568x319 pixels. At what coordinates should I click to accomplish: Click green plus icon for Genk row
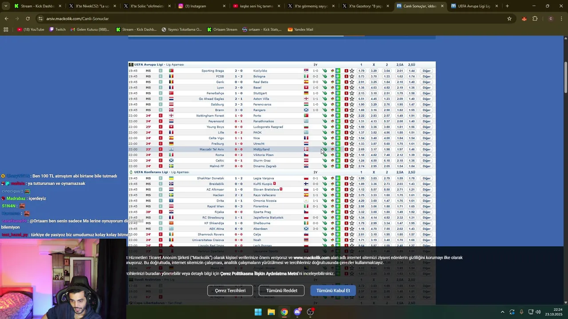pos(338,82)
